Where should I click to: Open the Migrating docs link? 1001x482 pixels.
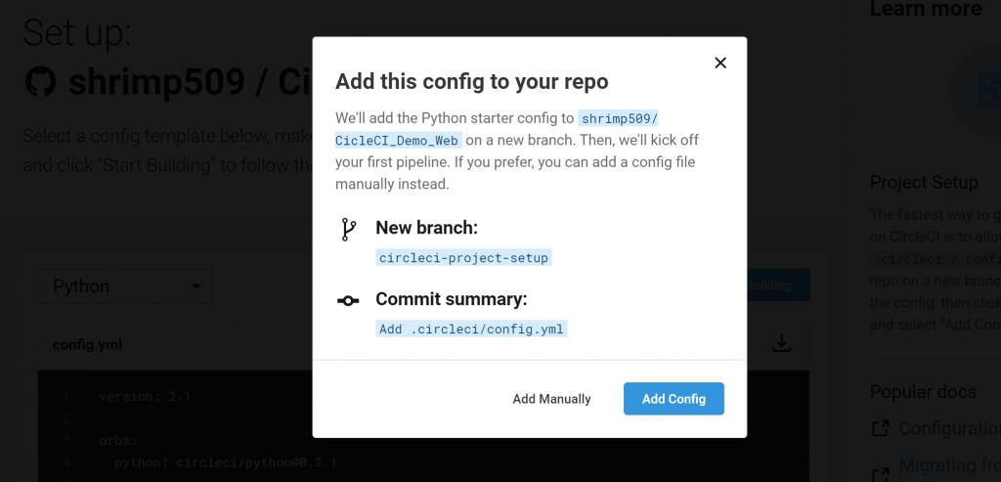click(x=950, y=464)
